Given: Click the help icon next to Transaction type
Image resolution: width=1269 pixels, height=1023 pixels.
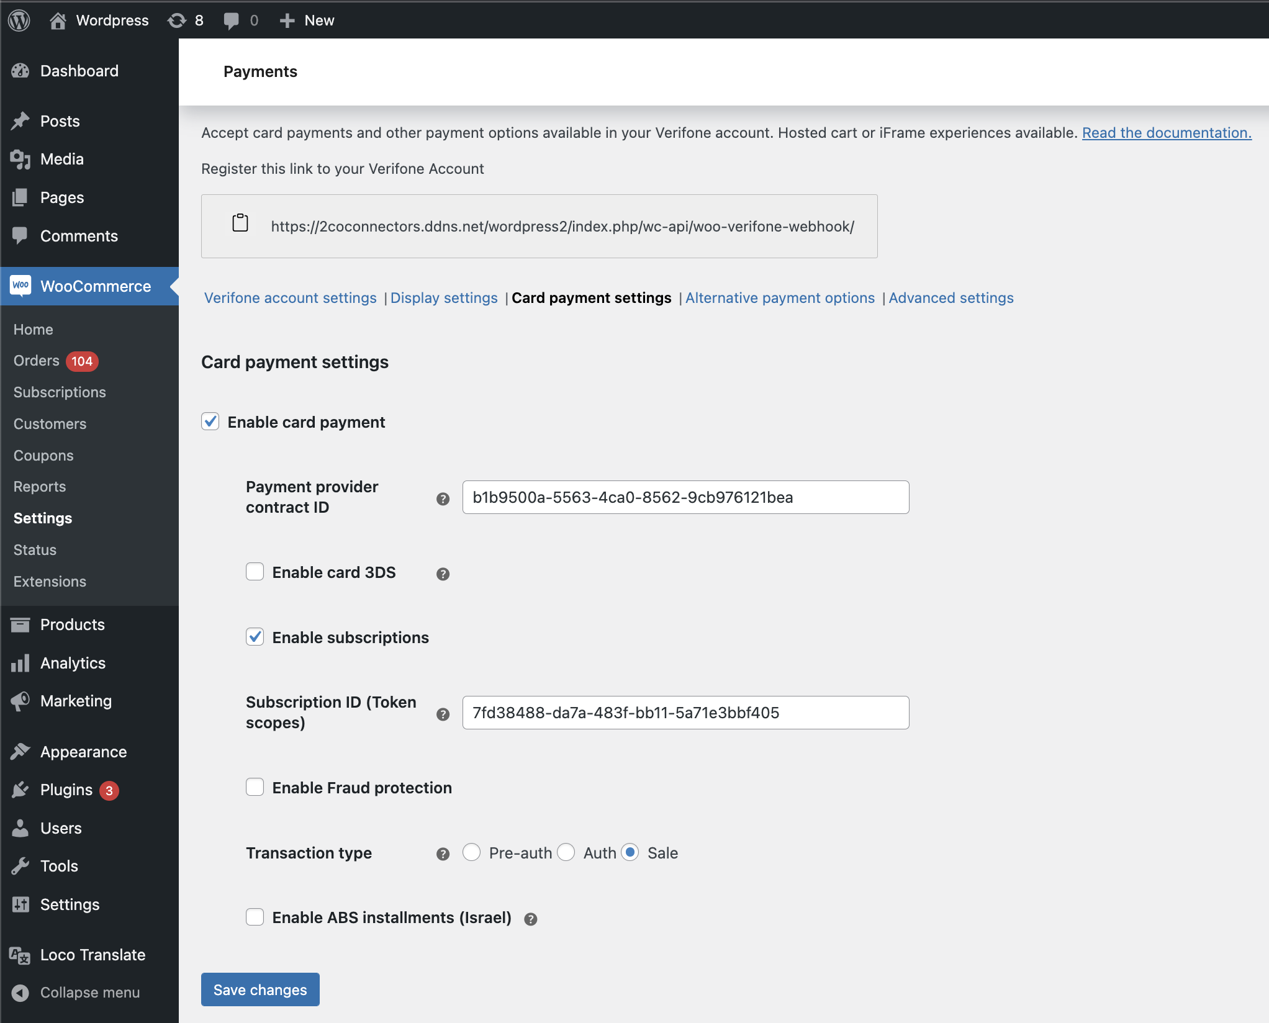Looking at the screenshot, I should [443, 854].
